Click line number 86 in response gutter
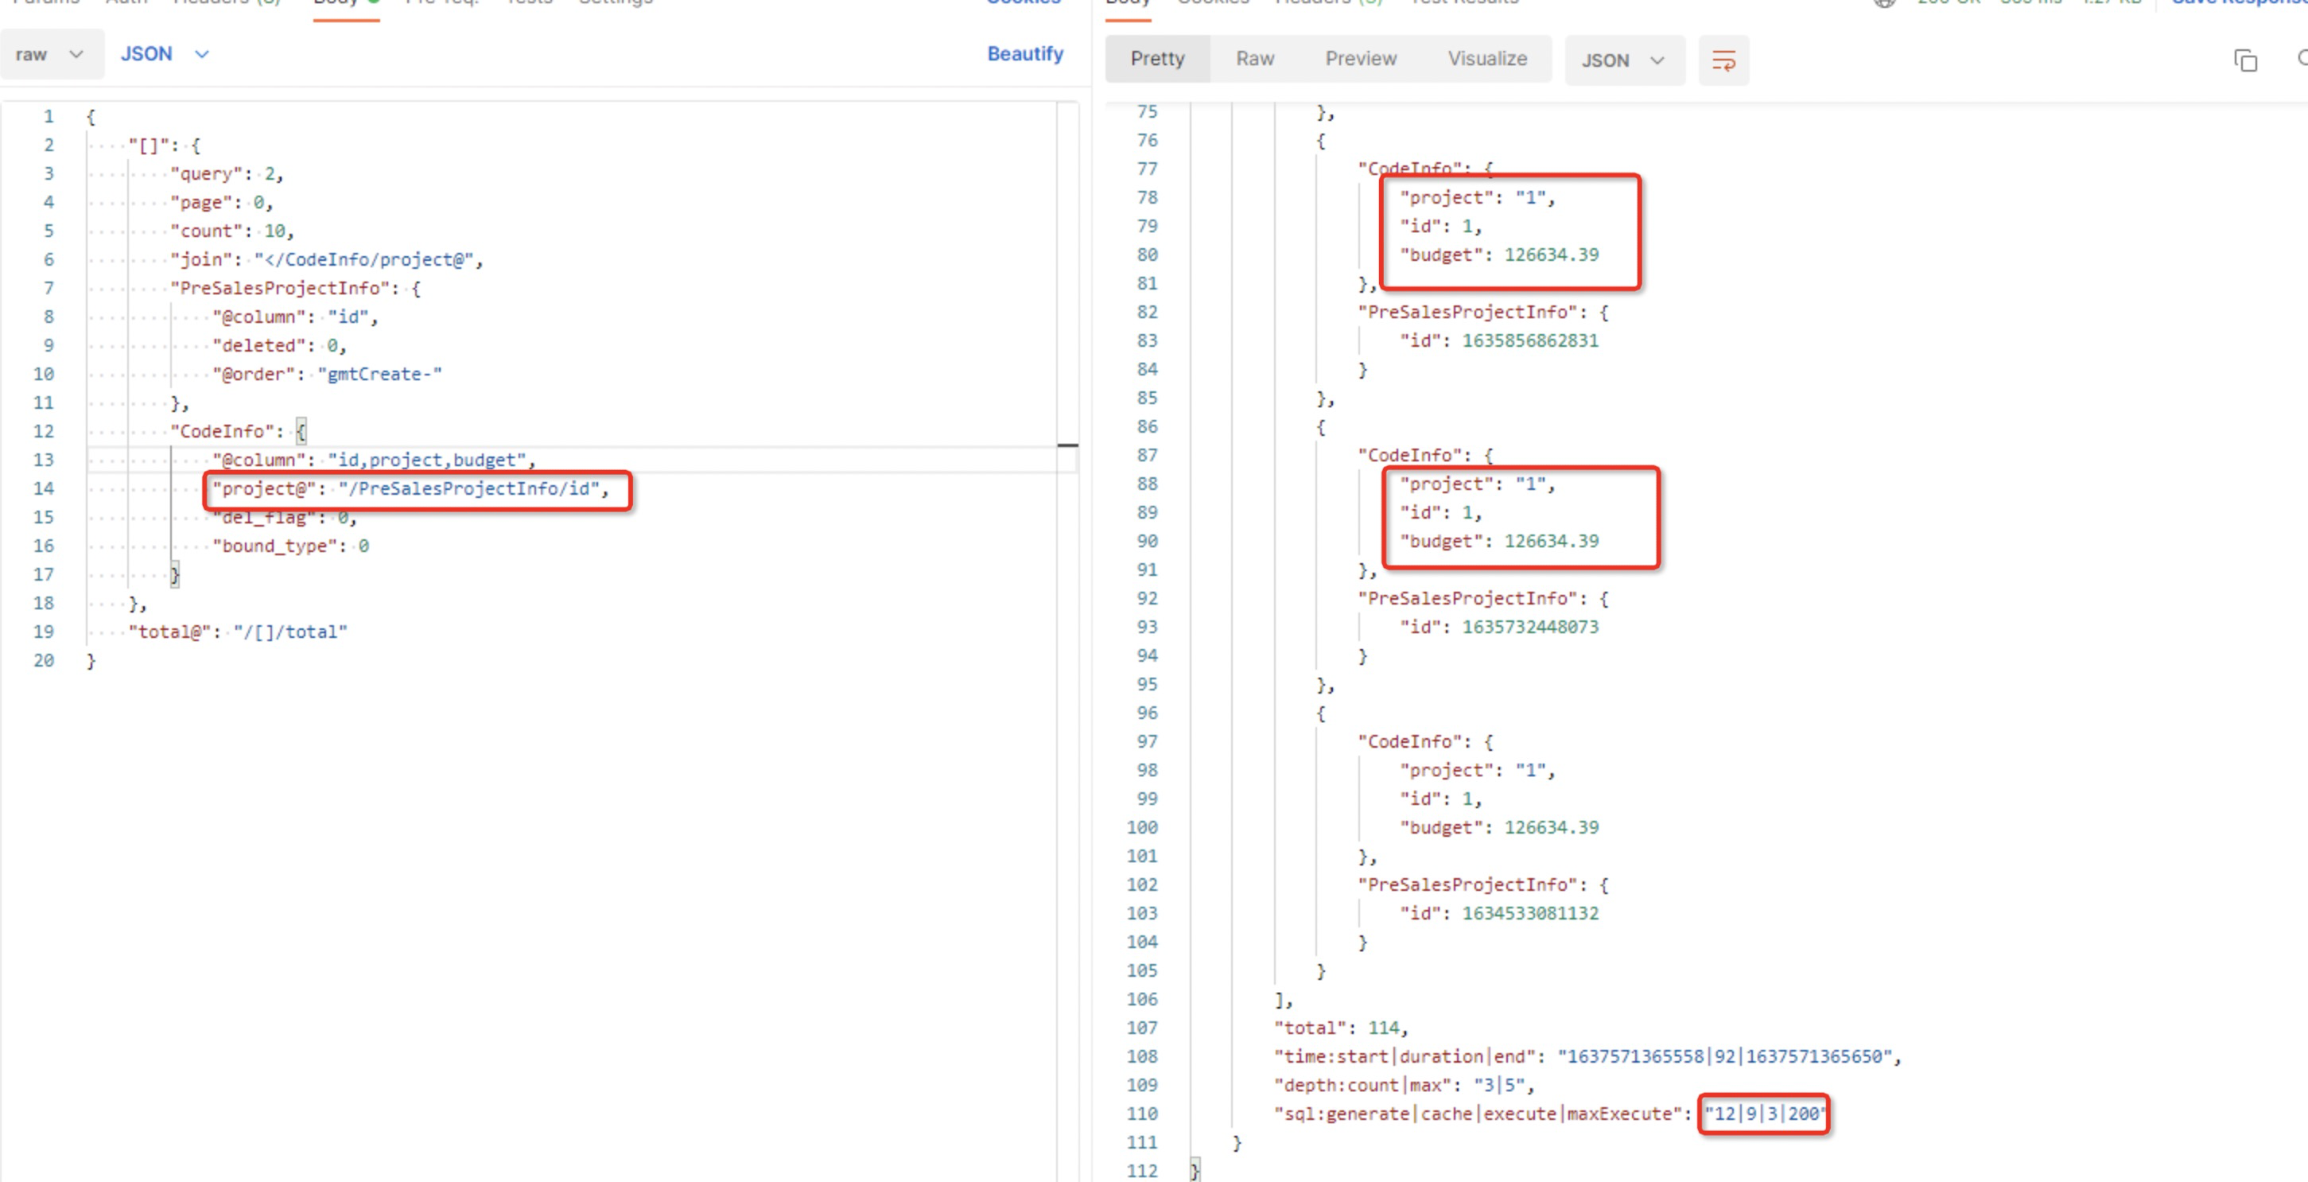2308x1182 pixels. [x=1147, y=426]
